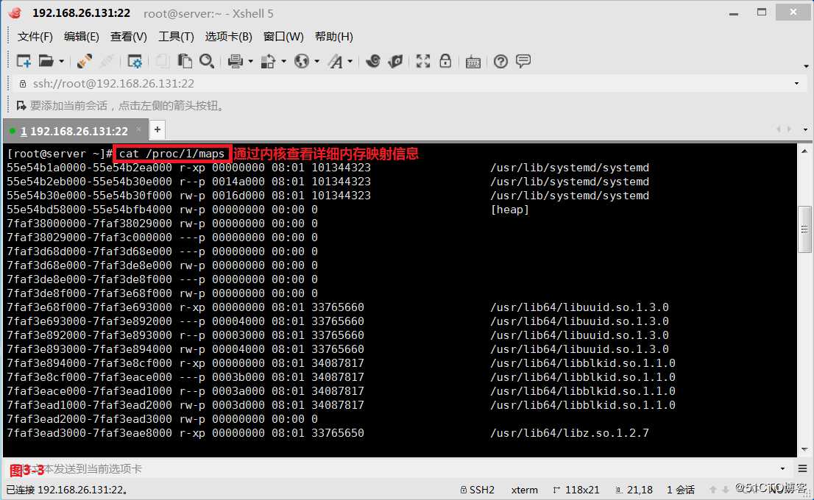Expand the address bar history dropdown

point(797,84)
